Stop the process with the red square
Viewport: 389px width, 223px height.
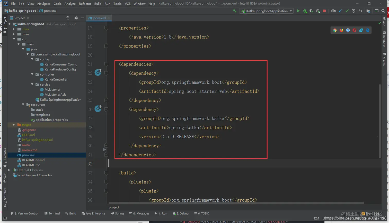click(x=324, y=11)
